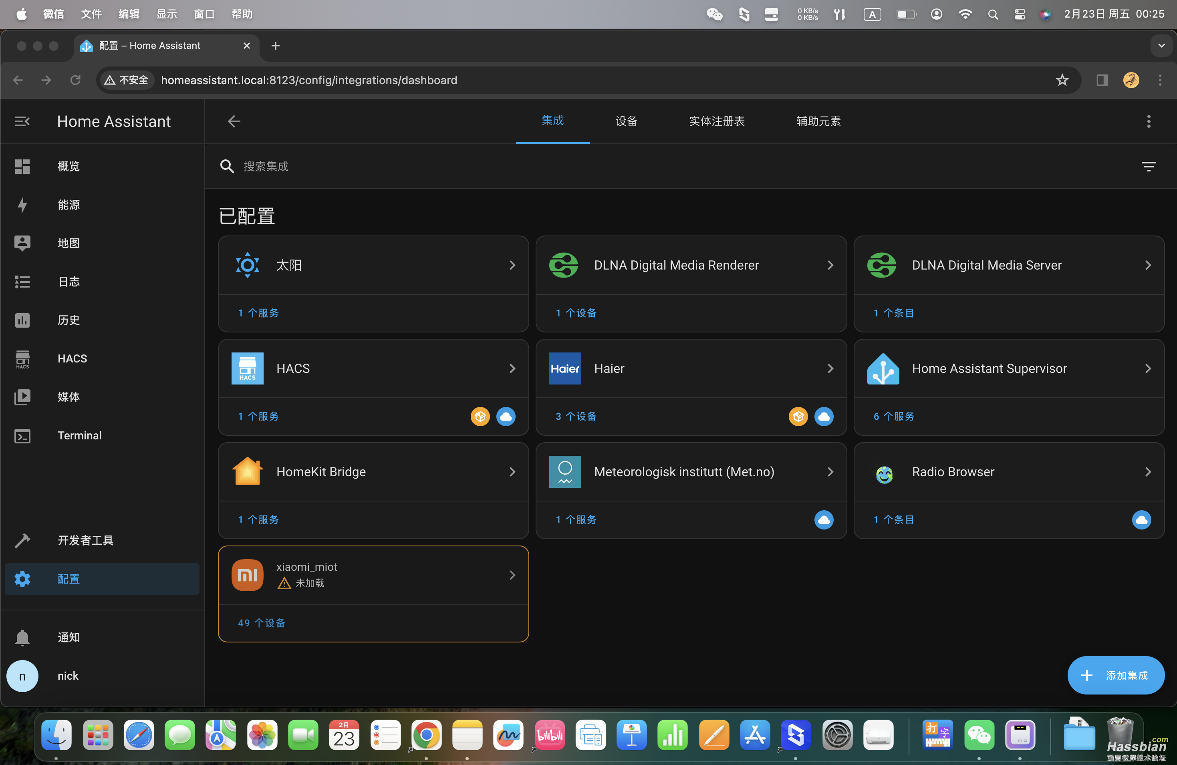
Task: Open WeChat from the dock
Action: 979,735
